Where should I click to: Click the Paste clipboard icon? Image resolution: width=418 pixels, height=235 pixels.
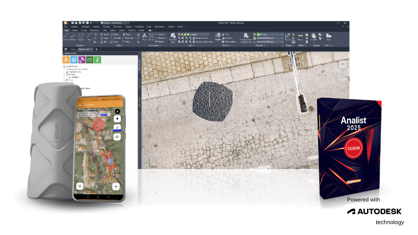pos(313,37)
